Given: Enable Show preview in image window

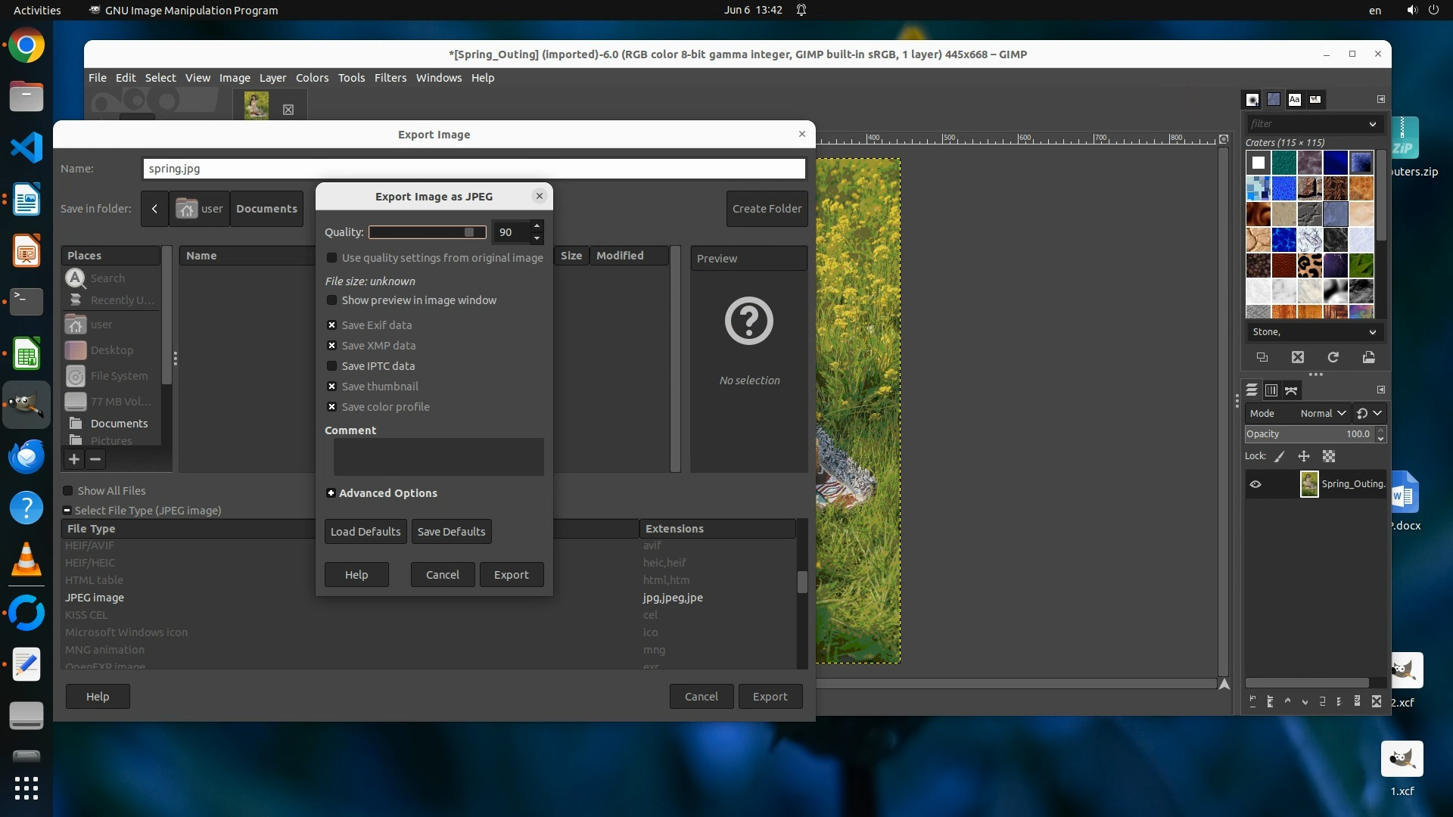Looking at the screenshot, I should (331, 300).
